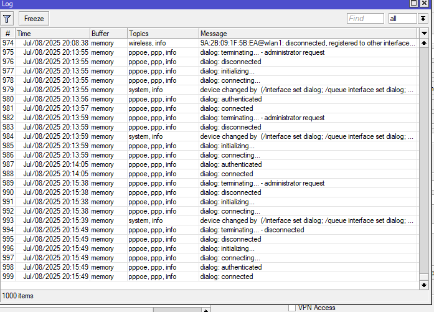This screenshot has height=312, width=434.
Task: Select log row 991 dialog initializing
Action: click(209, 202)
